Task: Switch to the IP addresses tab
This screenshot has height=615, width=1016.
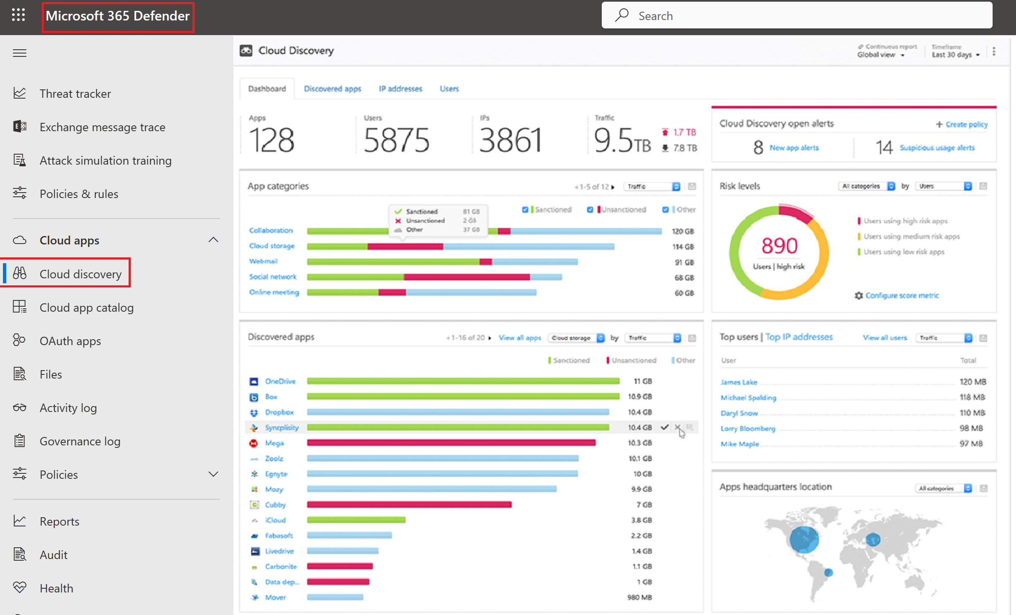Action: (400, 89)
